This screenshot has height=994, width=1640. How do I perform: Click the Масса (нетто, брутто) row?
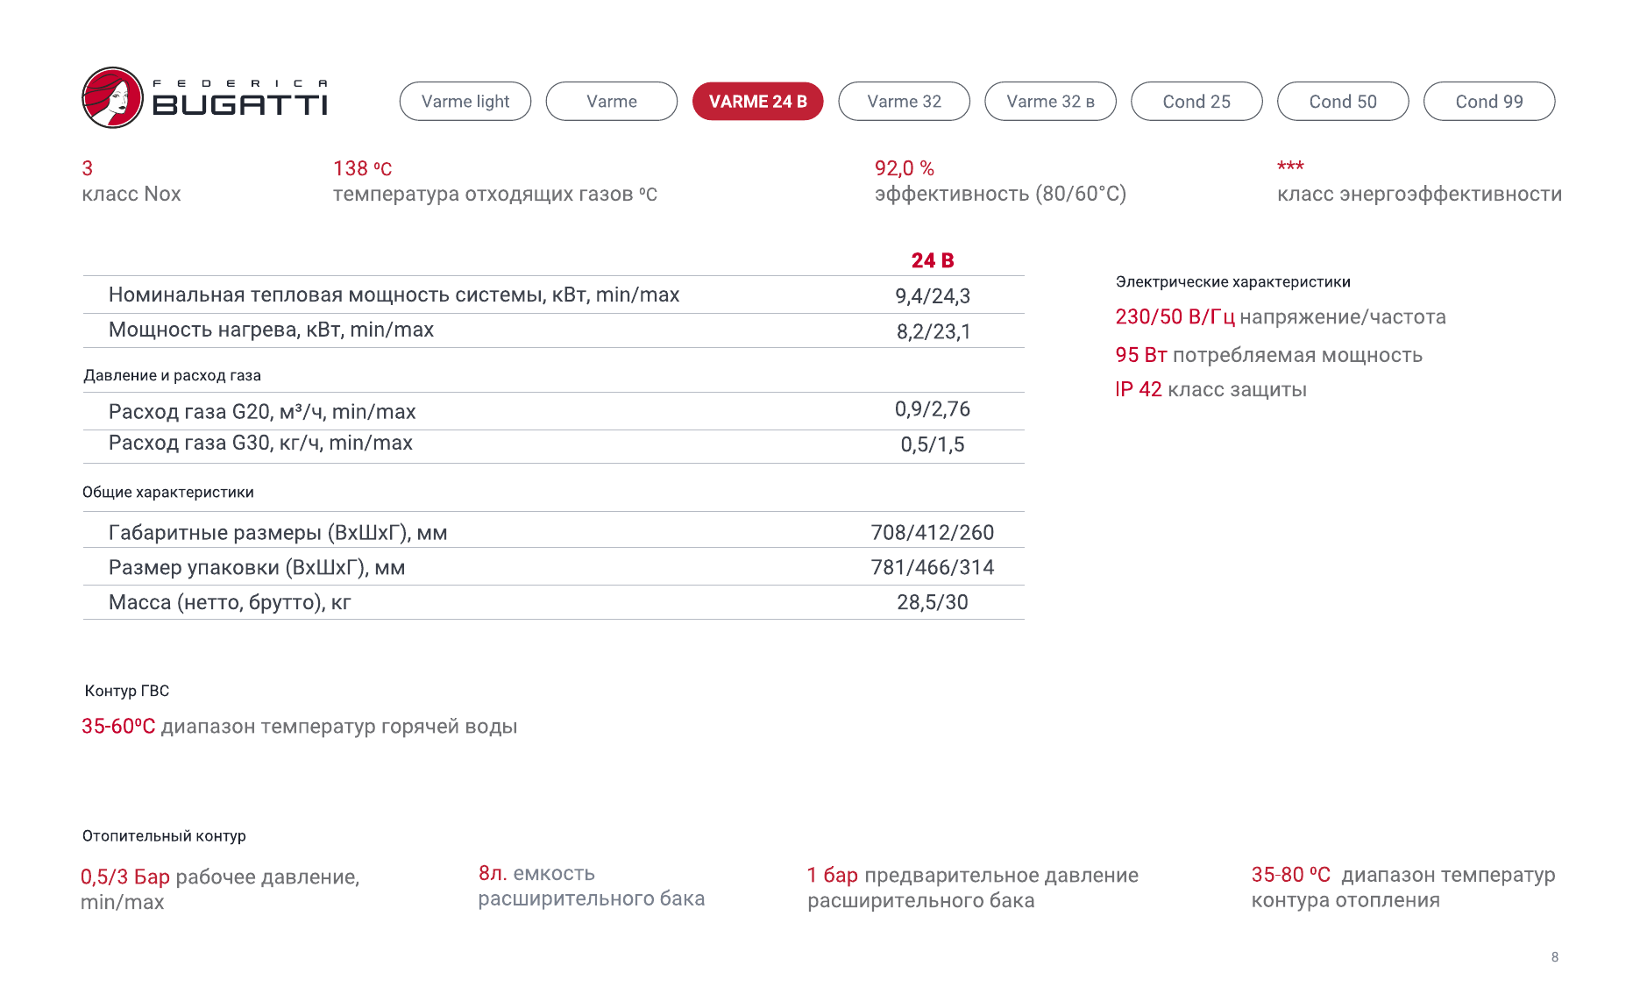(230, 603)
